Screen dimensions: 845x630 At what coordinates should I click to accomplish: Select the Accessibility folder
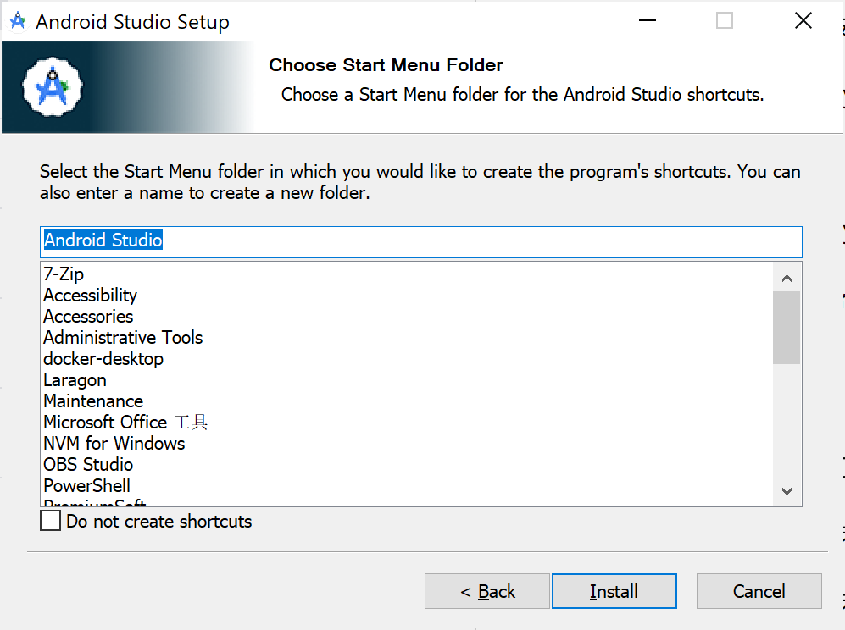(91, 296)
